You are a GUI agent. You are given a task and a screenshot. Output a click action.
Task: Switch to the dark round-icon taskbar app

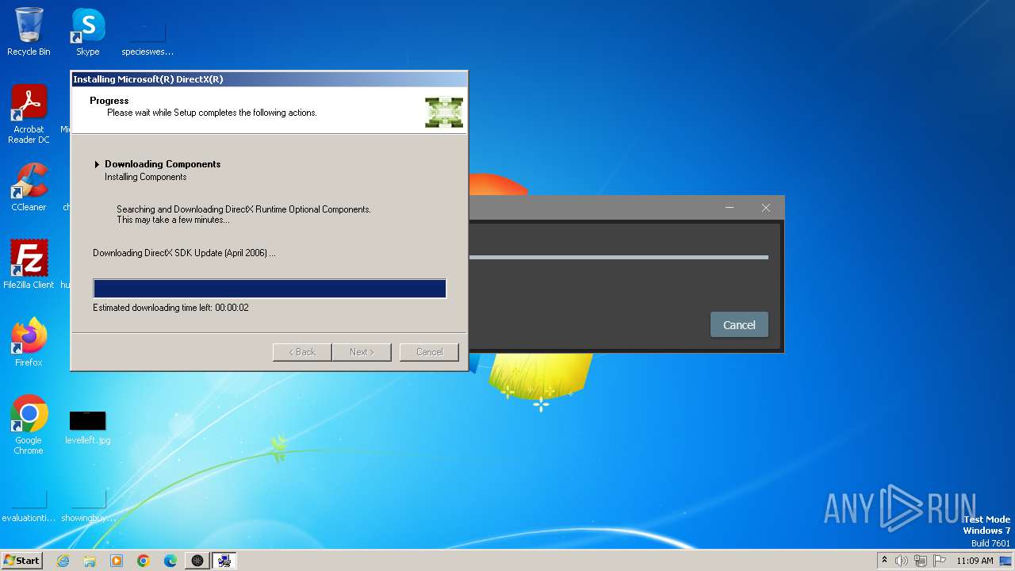pyautogui.click(x=197, y=561)
